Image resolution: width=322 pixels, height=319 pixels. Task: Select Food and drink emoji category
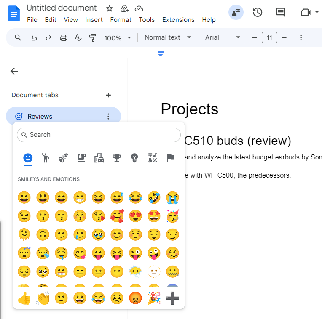(x=81, y=158)
